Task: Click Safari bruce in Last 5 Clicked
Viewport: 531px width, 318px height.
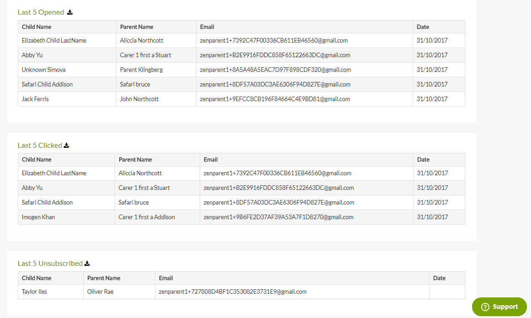Action: point(133,202)
